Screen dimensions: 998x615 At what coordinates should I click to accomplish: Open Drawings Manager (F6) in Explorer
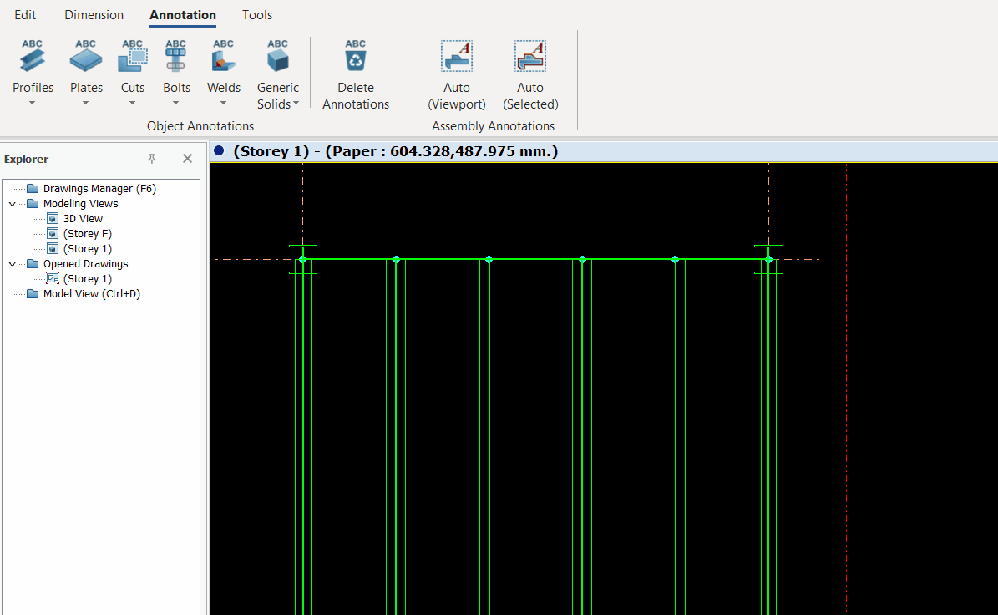[x=99, y=189]
